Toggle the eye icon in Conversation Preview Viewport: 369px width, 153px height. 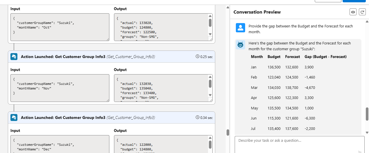[x=353, y=12]
